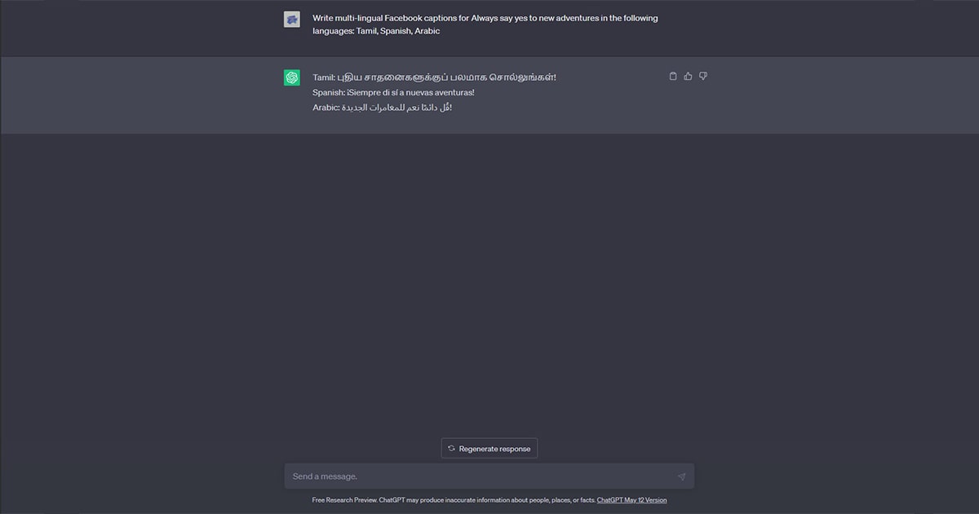Click the Free Research Preview disclaimer text
979x514 pixels.
pos(453,500)
